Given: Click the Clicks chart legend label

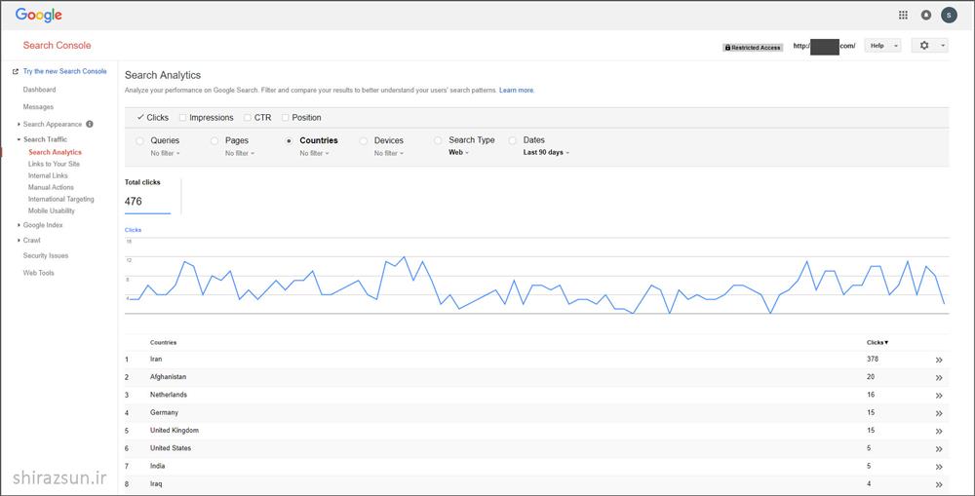Looking at the screenshot, I should click(133, 230).
